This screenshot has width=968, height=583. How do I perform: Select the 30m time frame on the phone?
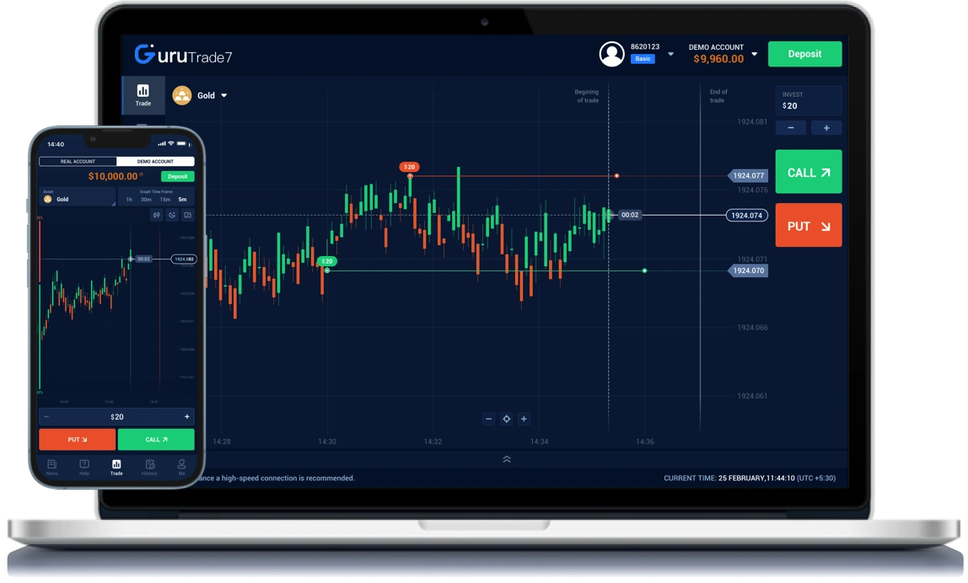pyautogui.click(x=146, y=200)
